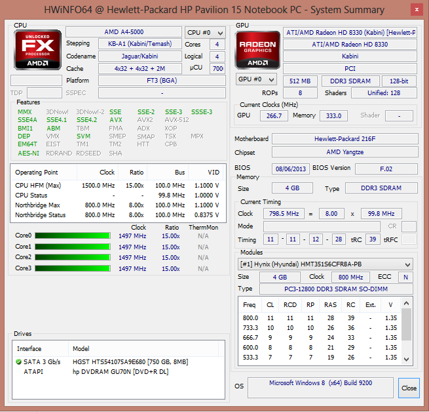Click the Core1 usage bar
The image size is (429, 412).
click(x=73, y=247)
